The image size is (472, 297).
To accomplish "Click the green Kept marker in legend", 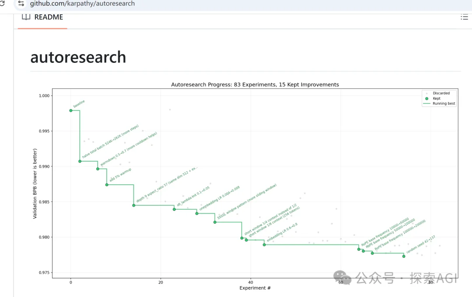I will coord(427,98).
